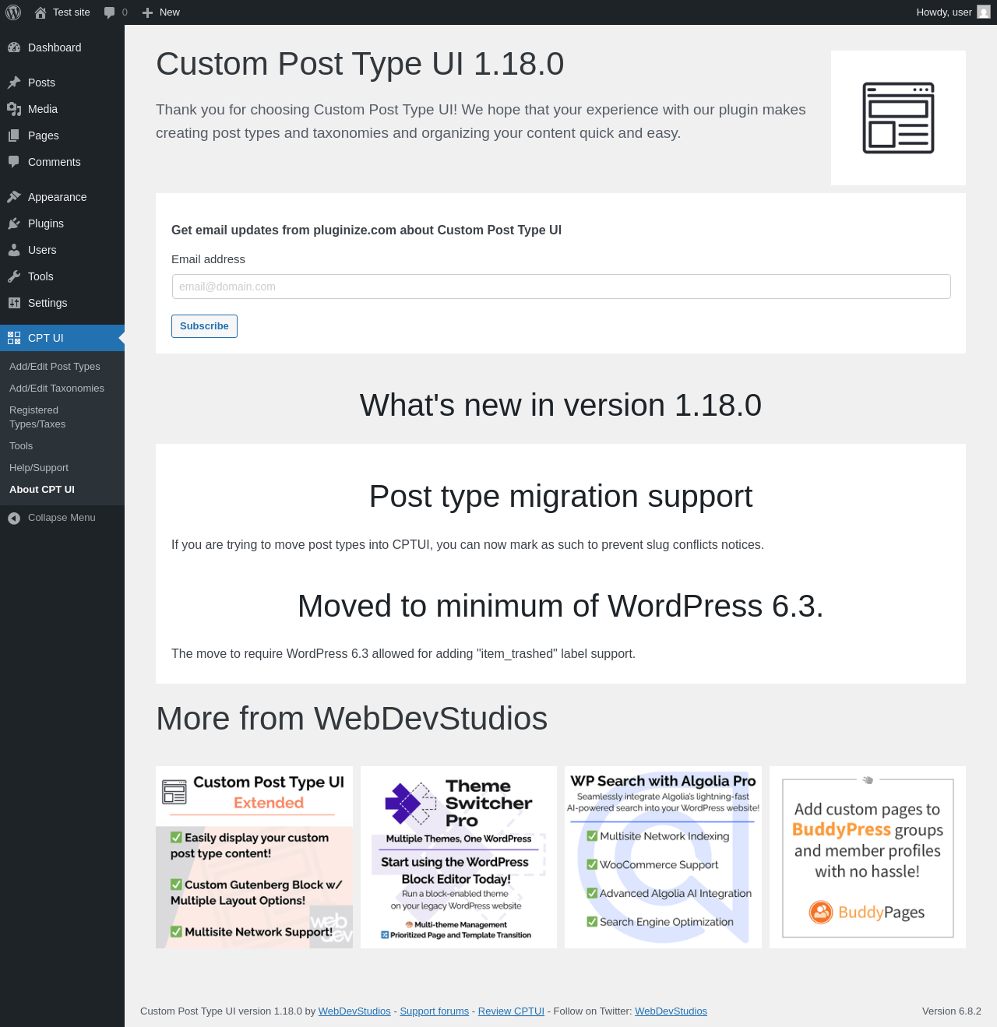
Task: Open Dashboard menu item
Action: pyautogui.click(x=55, y=47)
